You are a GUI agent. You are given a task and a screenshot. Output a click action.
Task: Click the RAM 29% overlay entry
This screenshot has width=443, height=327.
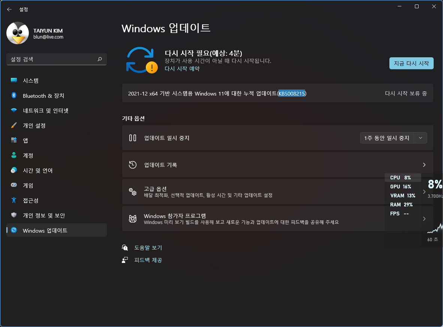pos(401,205)
